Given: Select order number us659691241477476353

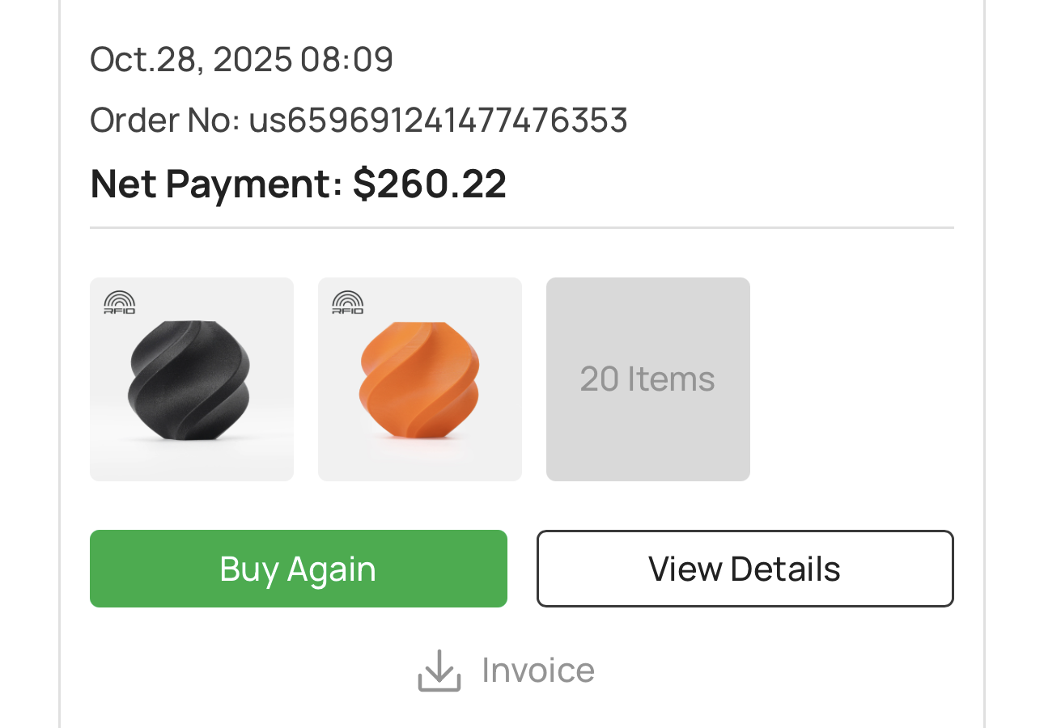Looking at the screenshot, I should (x=438, y=121).
